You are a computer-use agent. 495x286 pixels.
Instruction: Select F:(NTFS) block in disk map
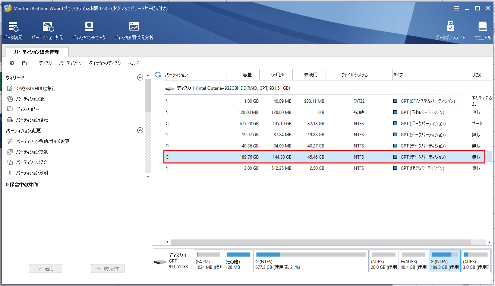pyautogui.click(x=413, y=261)
